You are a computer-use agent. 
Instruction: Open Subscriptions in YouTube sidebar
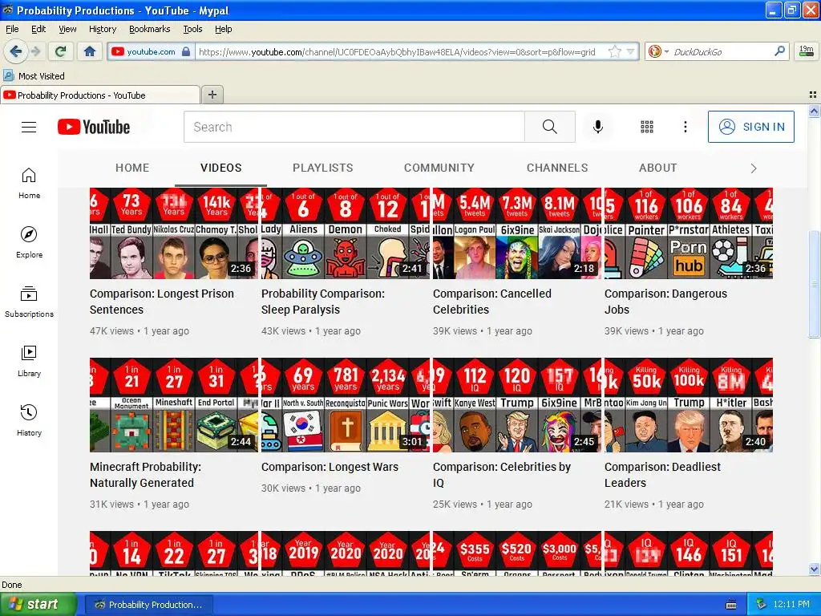[x=29, y=302]
